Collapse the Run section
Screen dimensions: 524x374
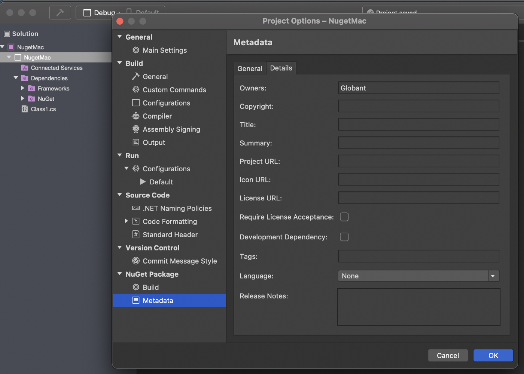(120, 155)
